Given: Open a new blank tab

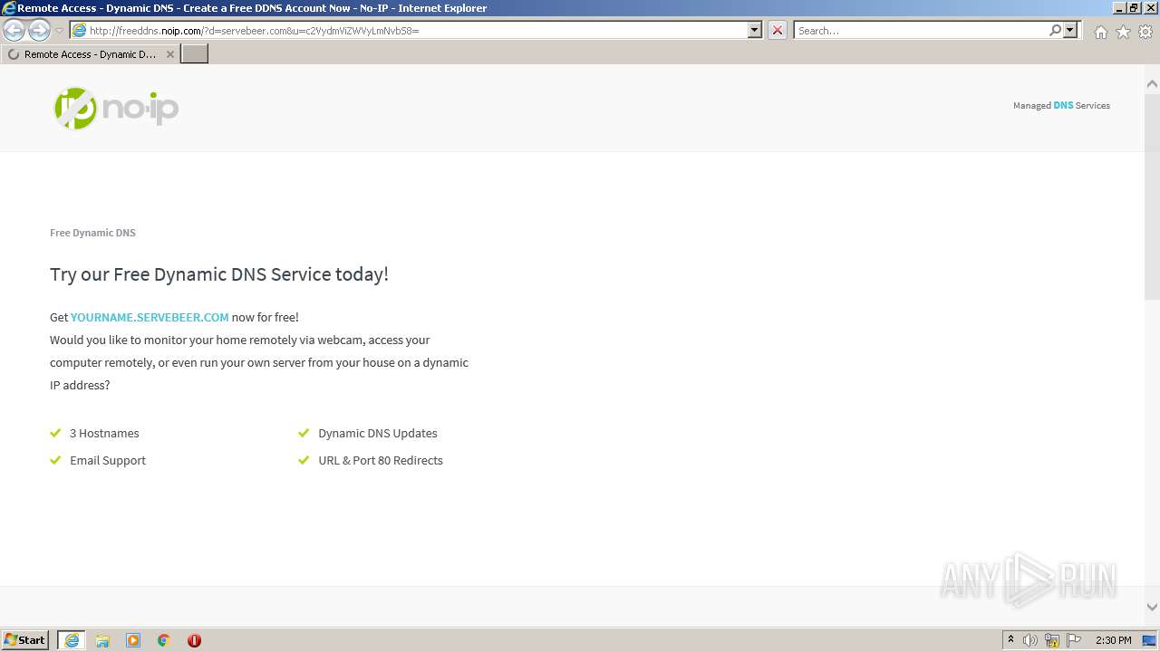Looking at the screenshot, I should [195, 53].
